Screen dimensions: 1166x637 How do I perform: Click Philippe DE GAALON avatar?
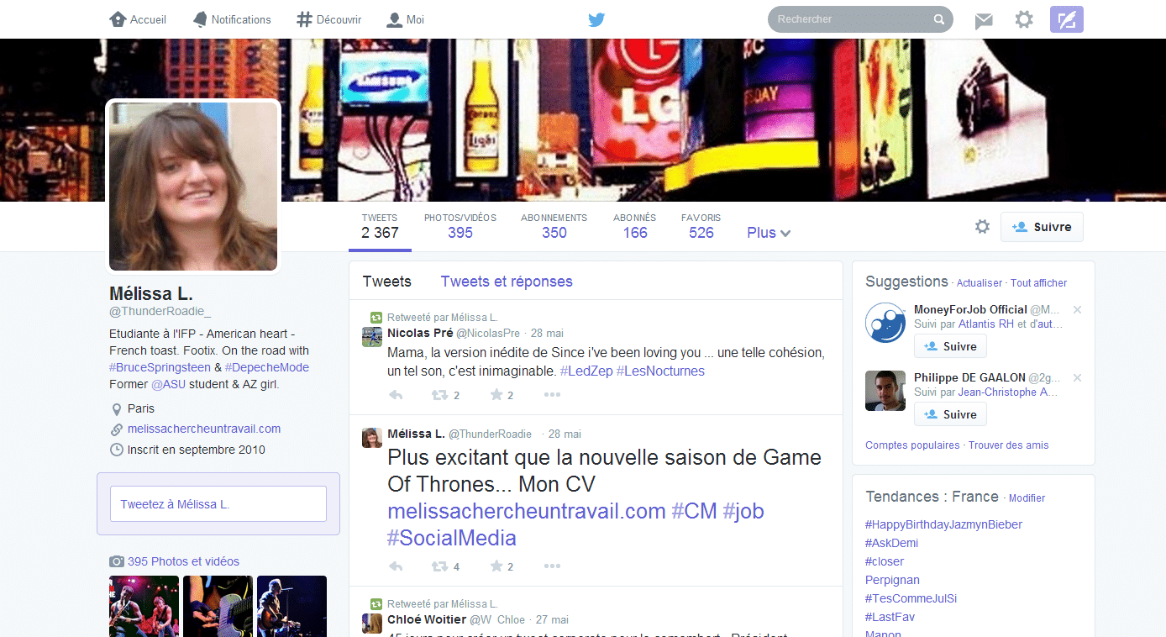(x=885, y=391)
